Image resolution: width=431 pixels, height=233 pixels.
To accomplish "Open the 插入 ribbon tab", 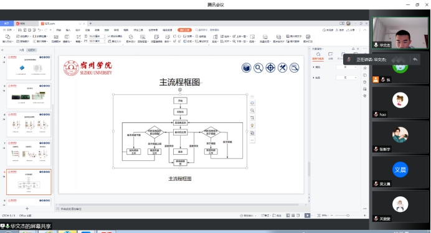I will tap(68, 30).
